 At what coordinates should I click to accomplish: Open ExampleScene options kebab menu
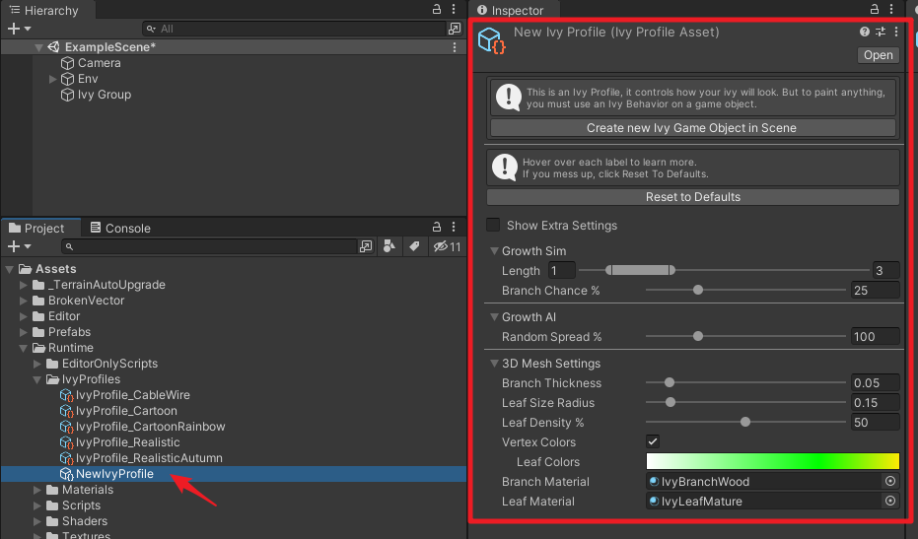click(455, 47)
